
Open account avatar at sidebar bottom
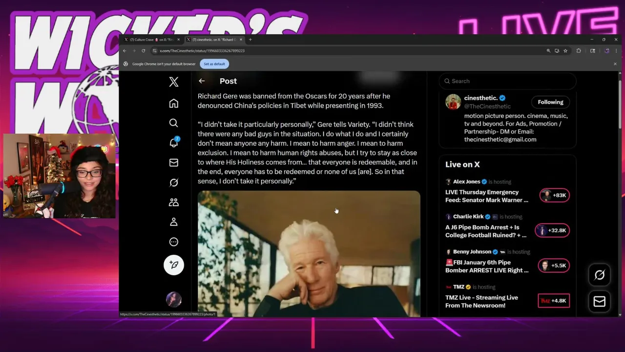174,299
